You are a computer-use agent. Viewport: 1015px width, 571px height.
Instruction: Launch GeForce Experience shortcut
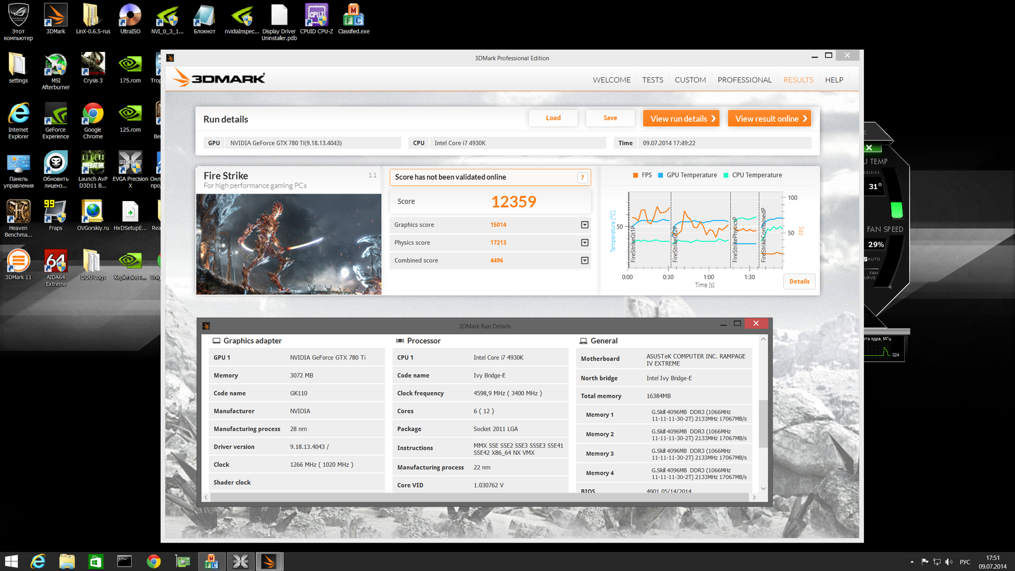pyautogui.click(x=56, y=121)
